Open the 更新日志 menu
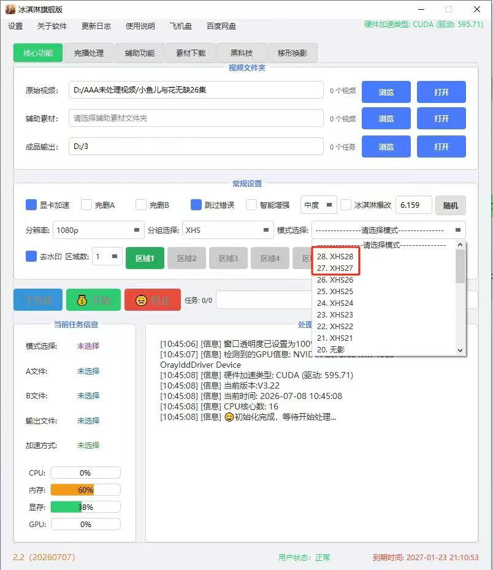Viewport: 493px width, 570px height. coord(96,26)
